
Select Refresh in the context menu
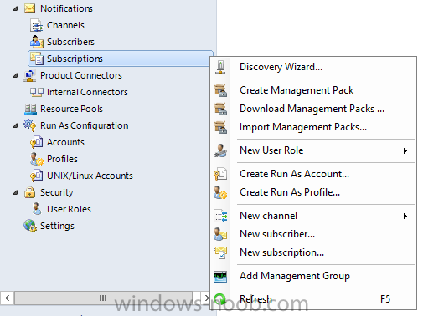313,299
